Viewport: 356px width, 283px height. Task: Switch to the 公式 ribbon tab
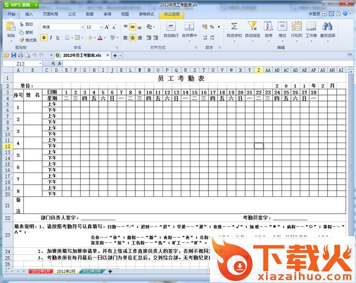pyautogui.click(x=72, y=14)
